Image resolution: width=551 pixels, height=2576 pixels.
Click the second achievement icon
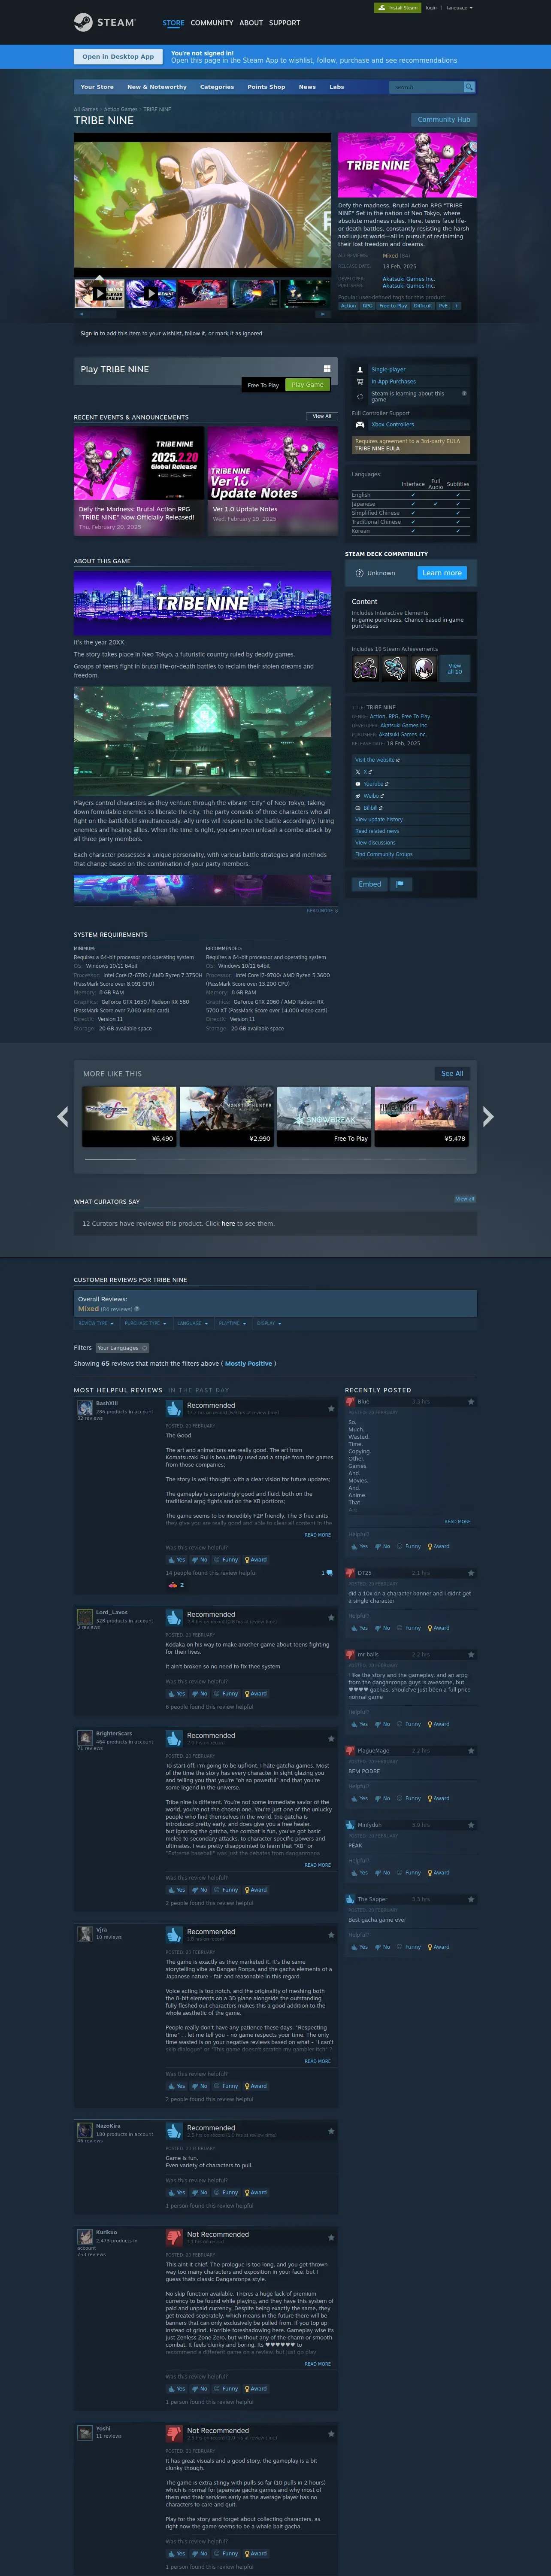point(395,668)
